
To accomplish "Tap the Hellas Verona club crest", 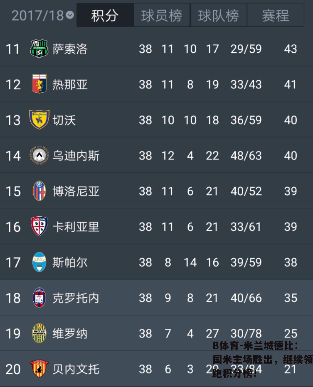I will [x=39, y=333].
